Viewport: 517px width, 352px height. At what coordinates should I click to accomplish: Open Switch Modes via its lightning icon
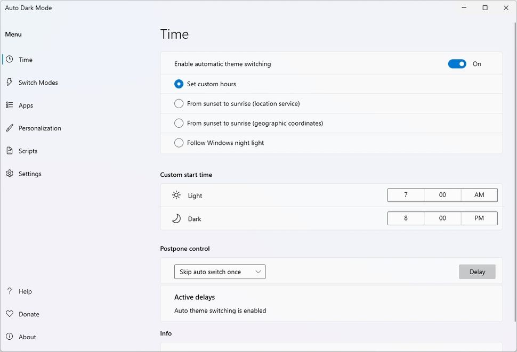pos(10,83)
